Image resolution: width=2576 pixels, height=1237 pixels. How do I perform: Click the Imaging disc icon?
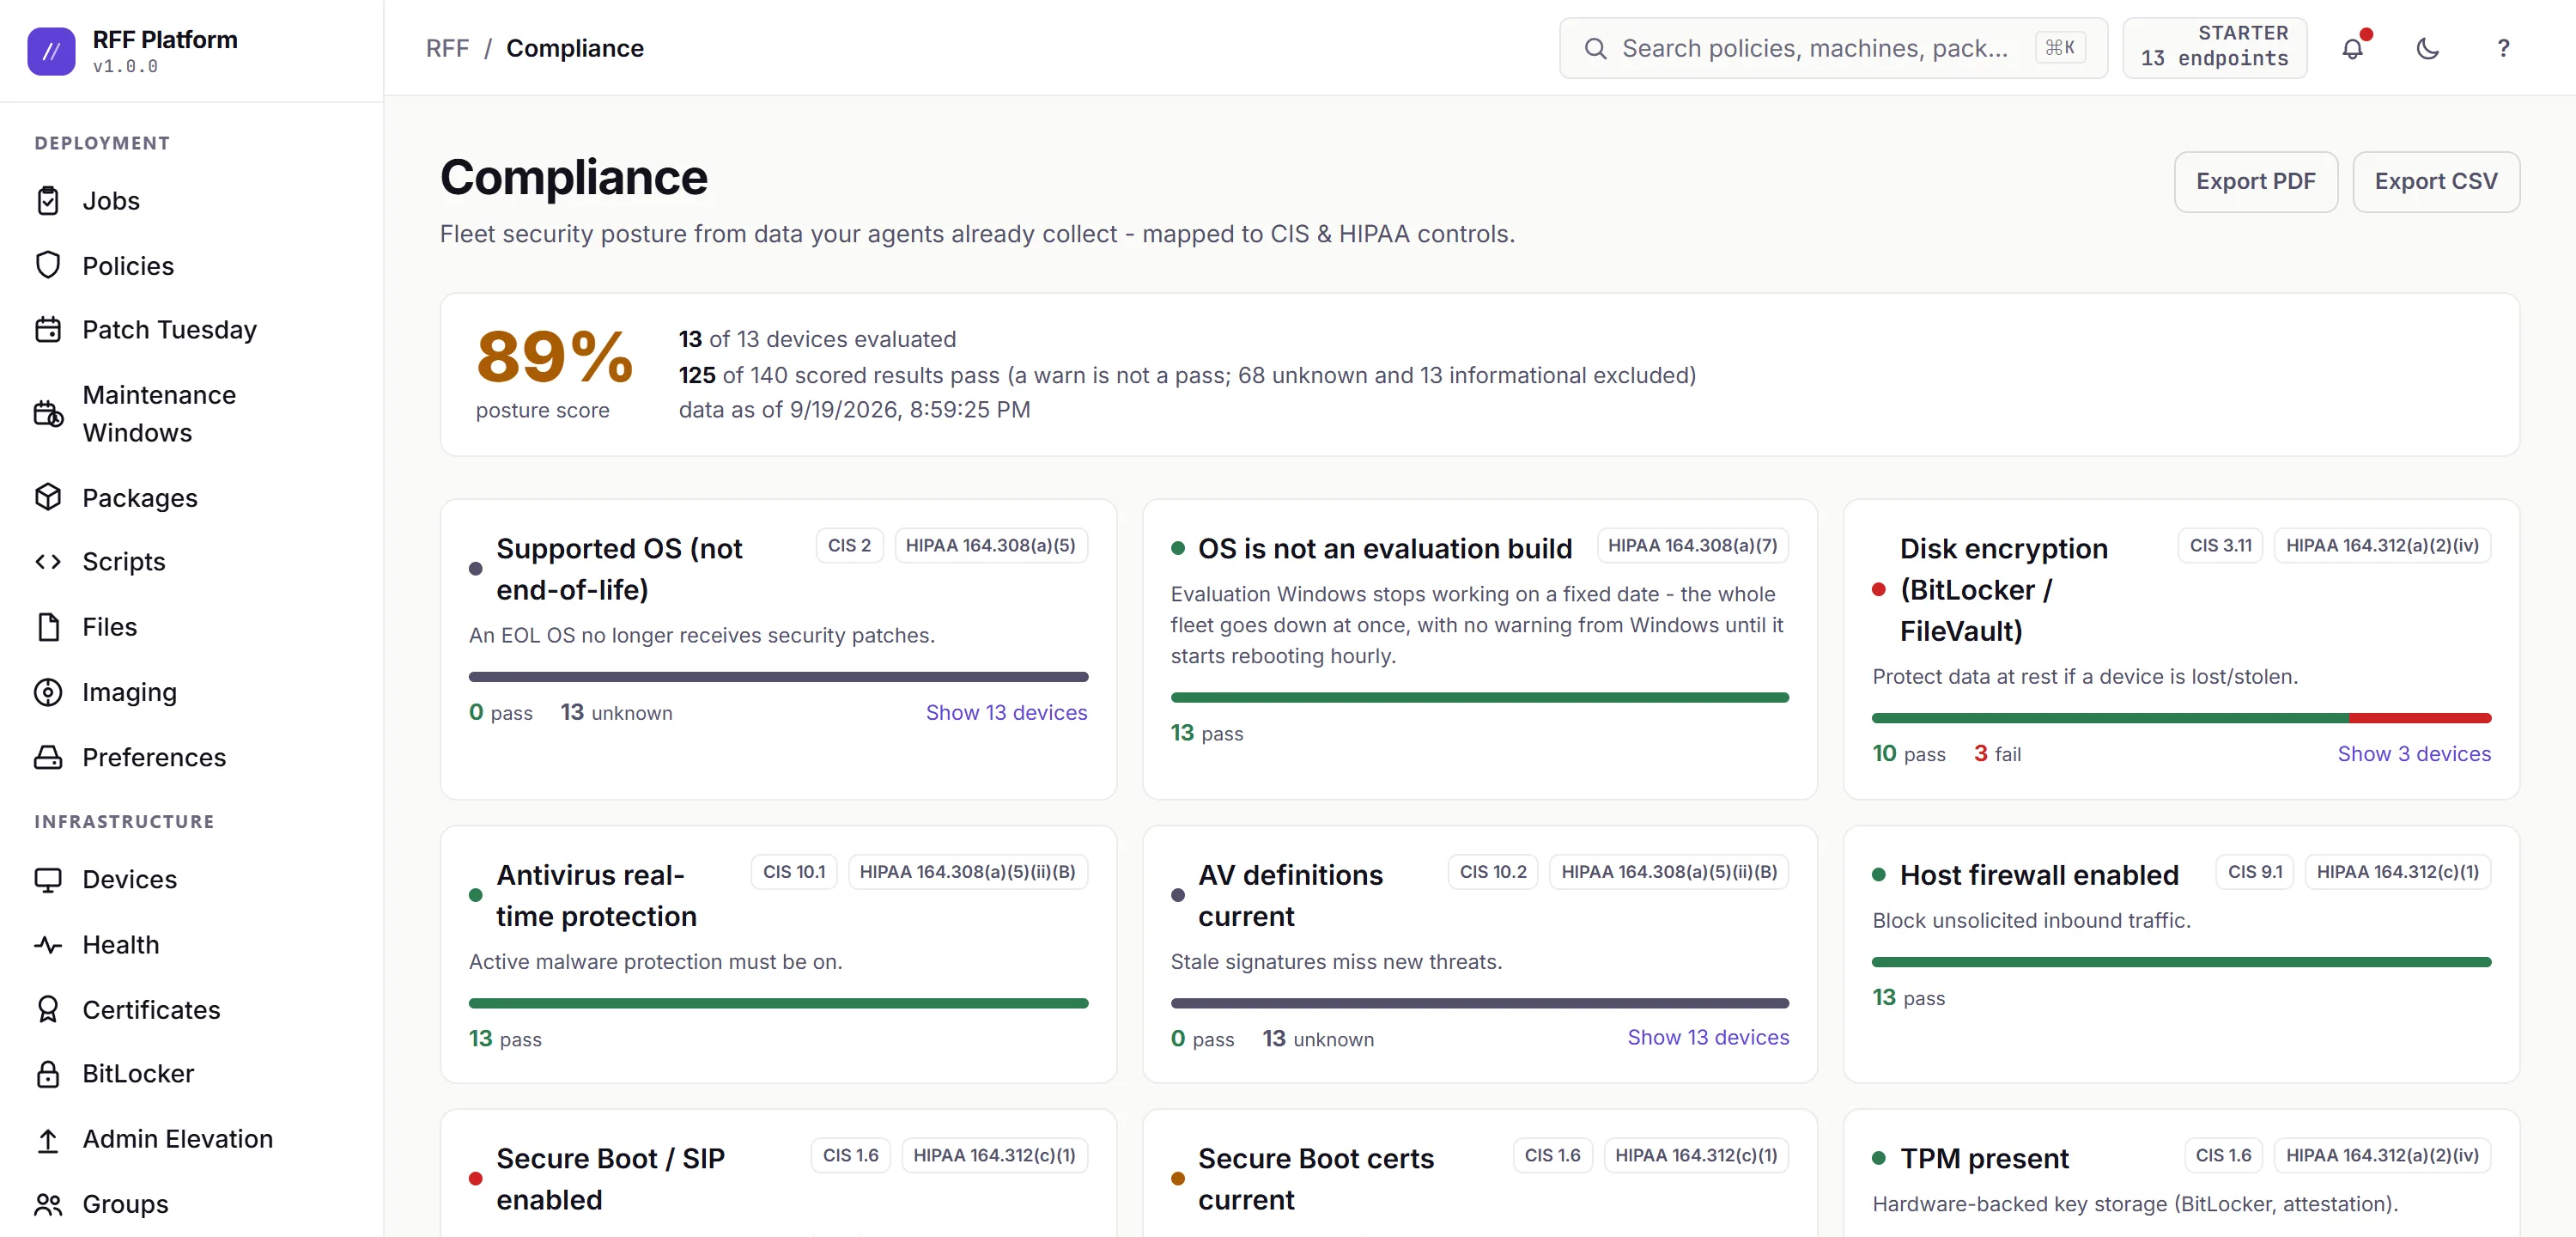[48, 692]
